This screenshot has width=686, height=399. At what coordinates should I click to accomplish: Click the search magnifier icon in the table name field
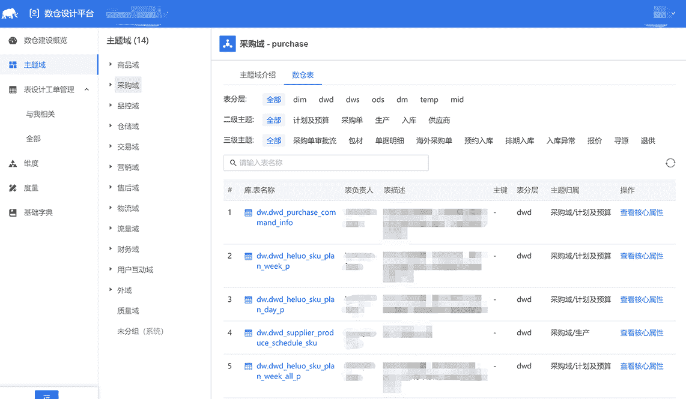(232, 163)
